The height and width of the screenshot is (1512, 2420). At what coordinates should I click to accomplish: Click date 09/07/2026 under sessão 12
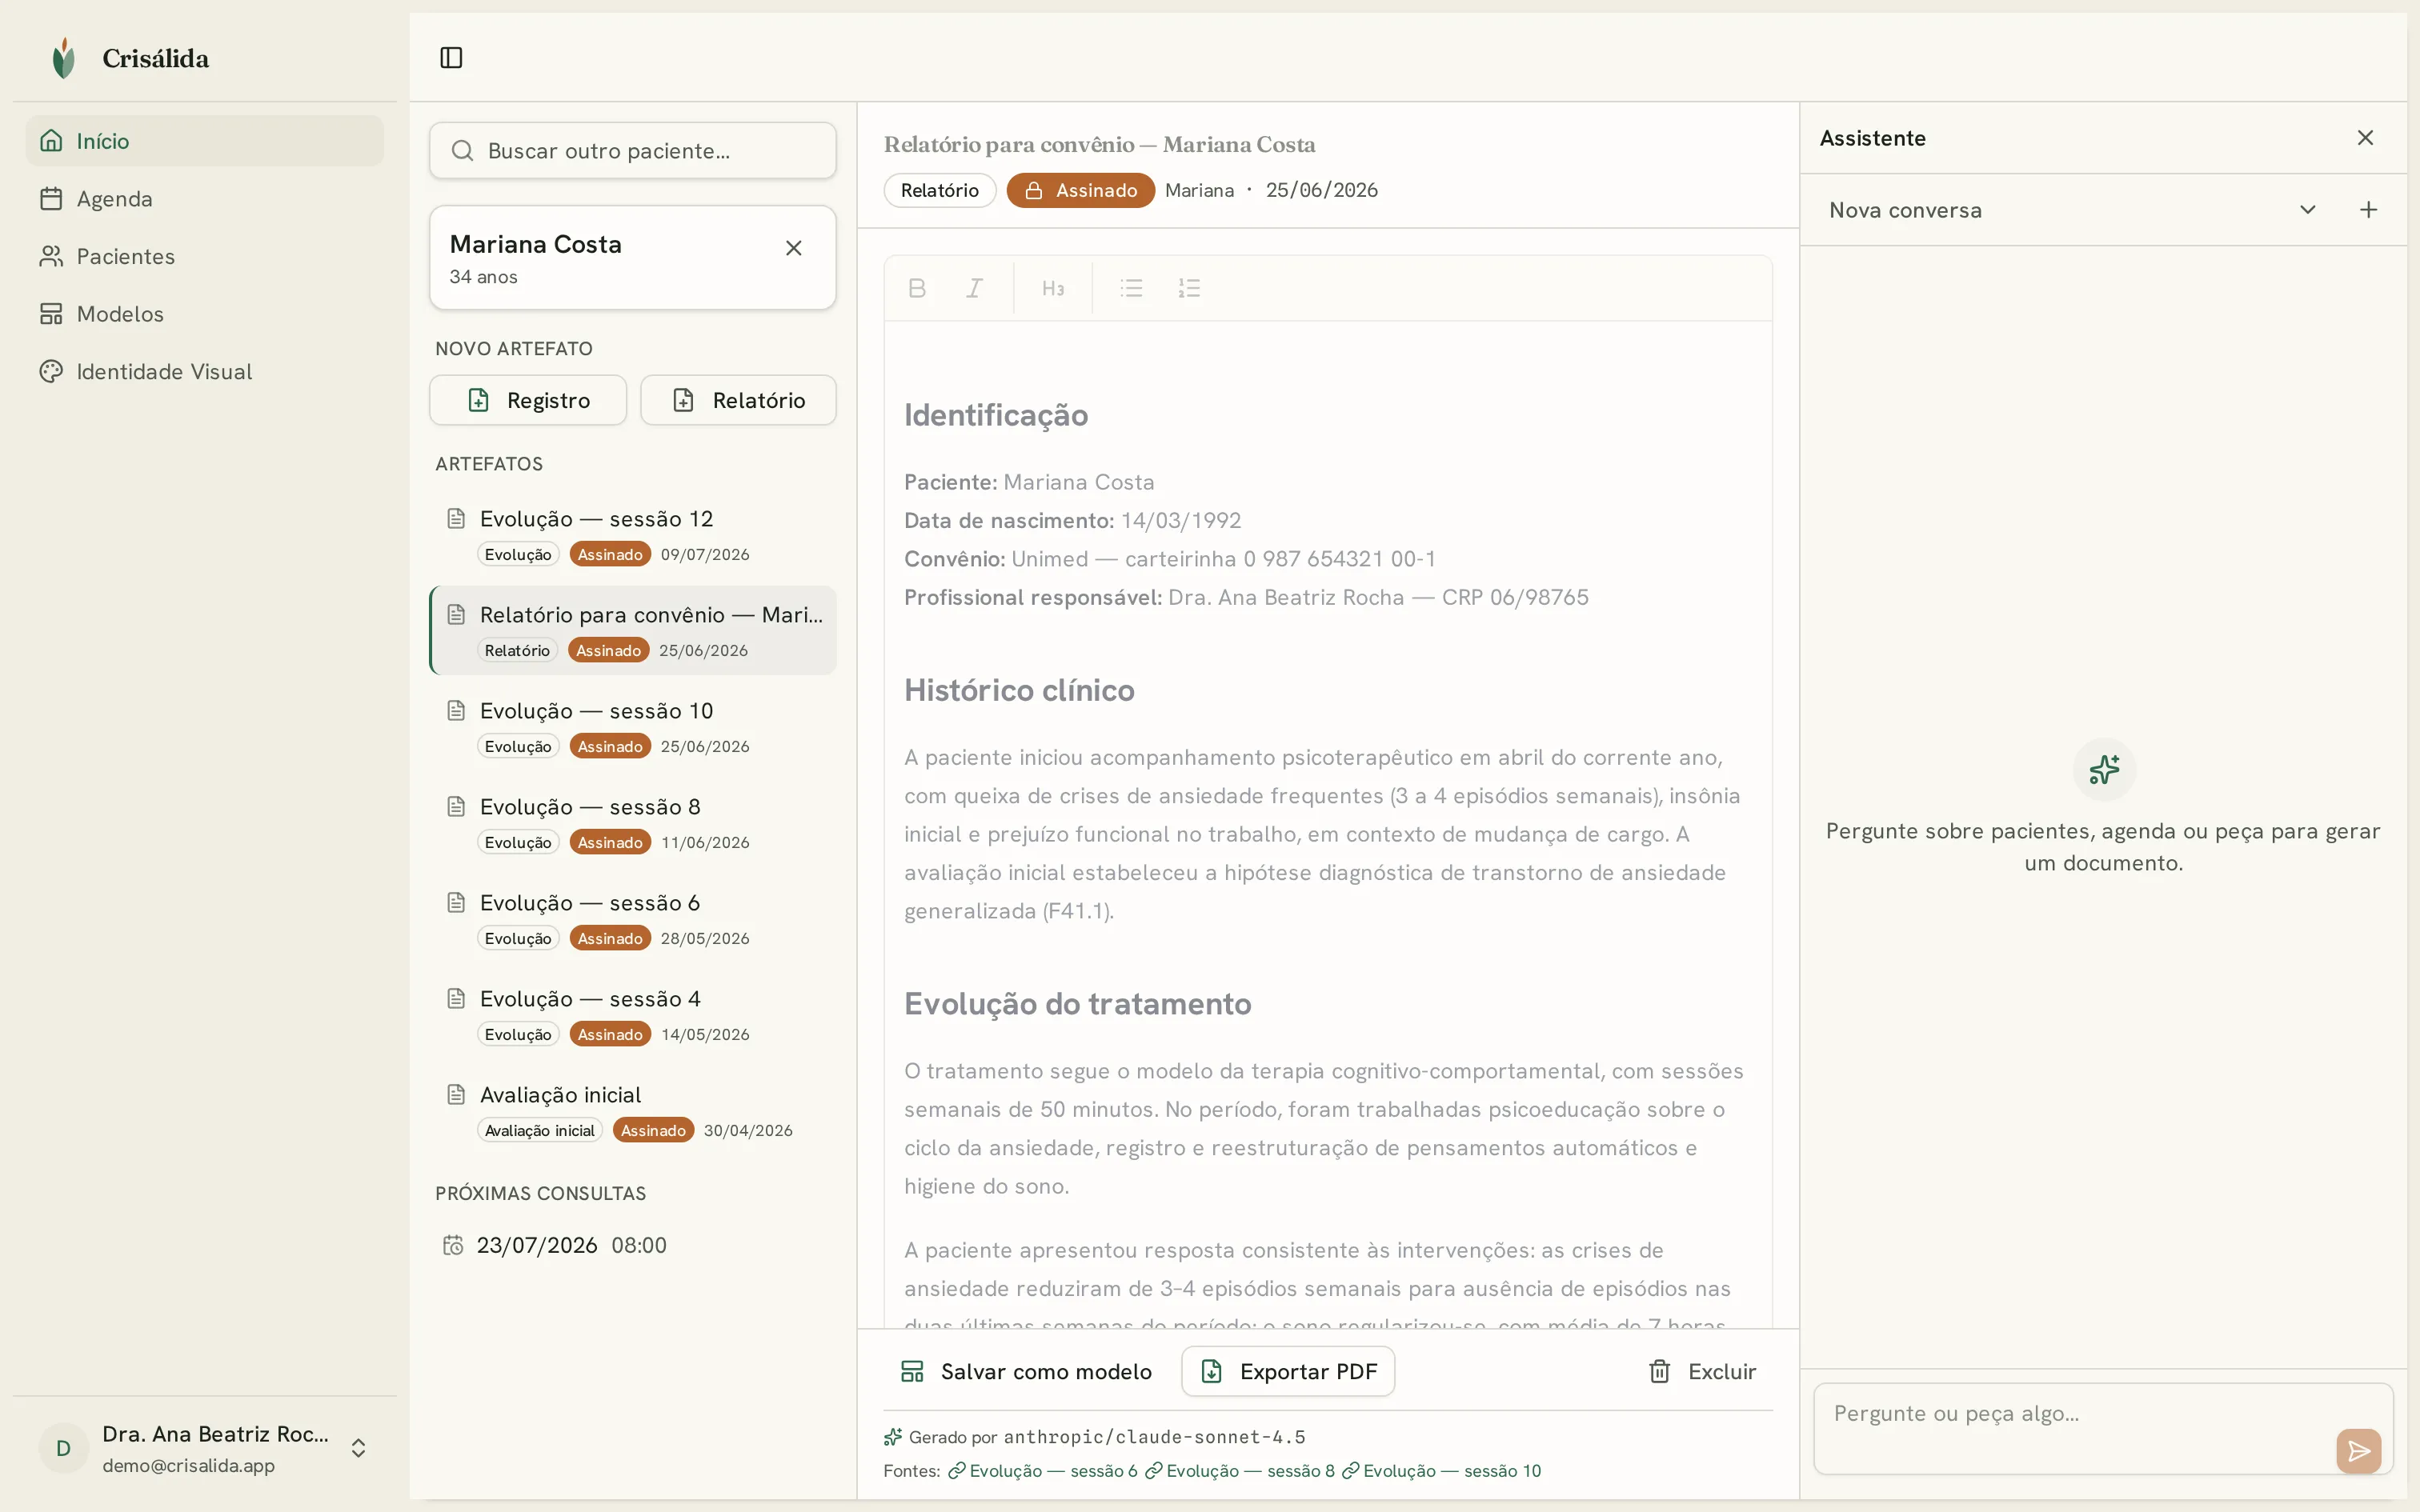(705, 554)
